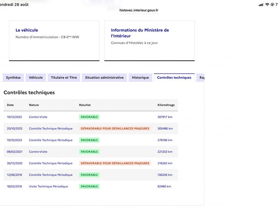Click Contrôle Technique Périodique for 20/10/2025
Image resolution: width=278 pixels, height=209 pixels.
click(51, 129)
